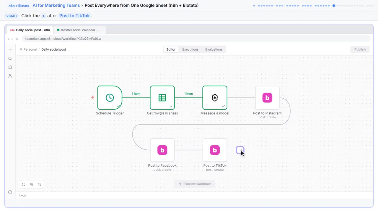
Task: Open the Daily social post - n8n browser tab
Action: tap(30, 30)
